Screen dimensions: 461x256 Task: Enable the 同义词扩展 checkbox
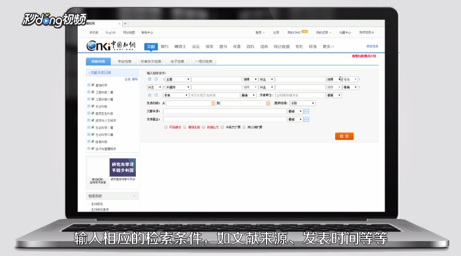pyautogui.click(x=244, y=127)
